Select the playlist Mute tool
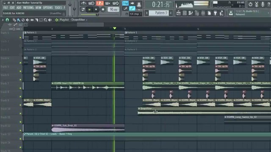Image resolution: width=271 pixels, height=152 pixels. coord(28,20)
